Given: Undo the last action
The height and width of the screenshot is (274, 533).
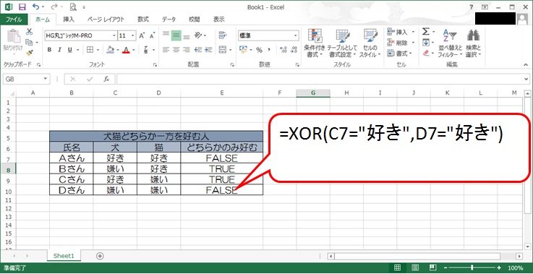Looking at the screenshot, I should click(x=35, y=7).
